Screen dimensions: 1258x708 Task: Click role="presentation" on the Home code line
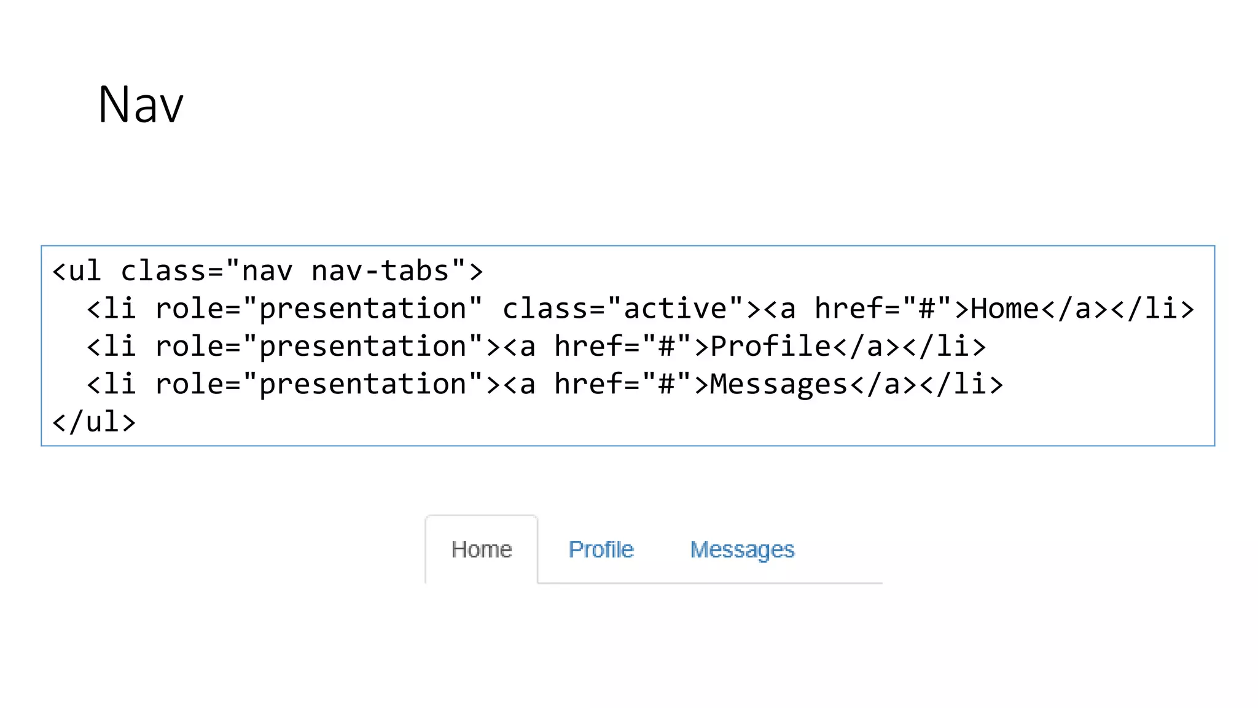[x=319, y=309]
